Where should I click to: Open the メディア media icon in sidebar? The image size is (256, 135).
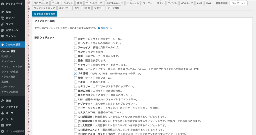(2, 18)
